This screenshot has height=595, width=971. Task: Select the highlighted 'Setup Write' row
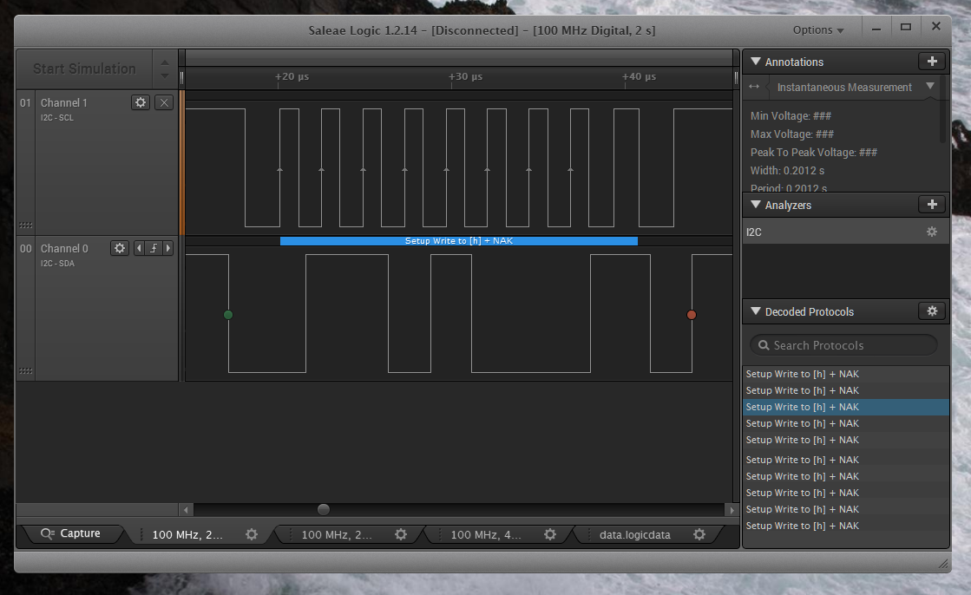(x=845, y=407)
